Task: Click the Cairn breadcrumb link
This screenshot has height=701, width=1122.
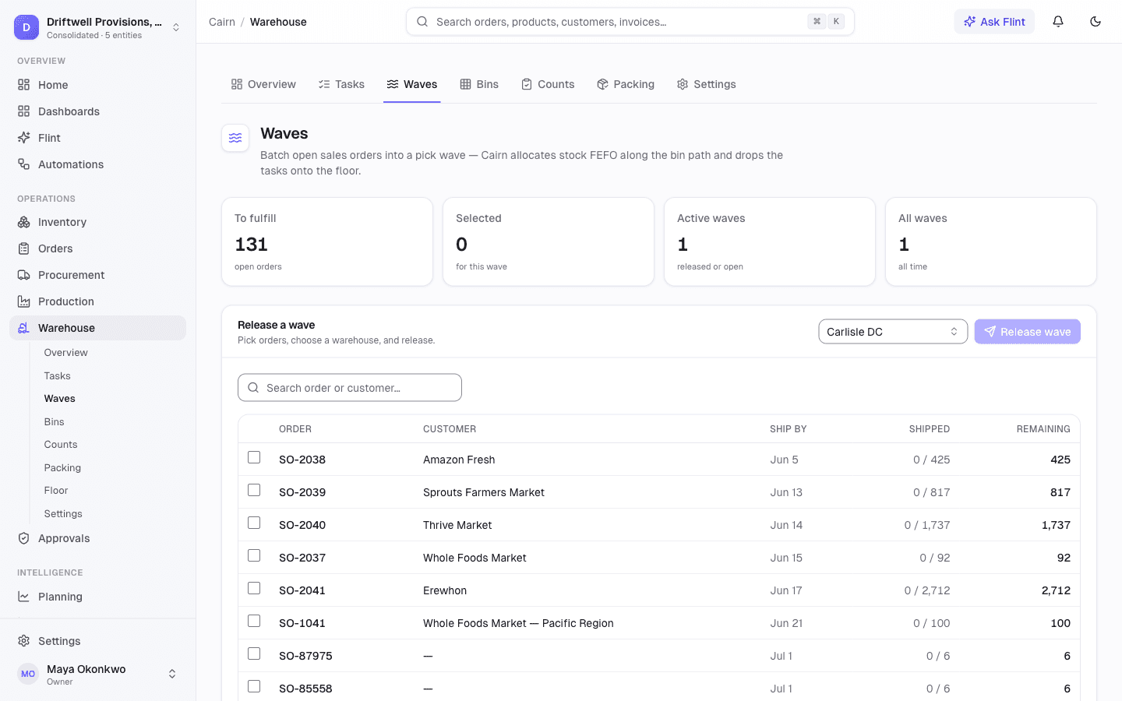Action: (222, 22)
